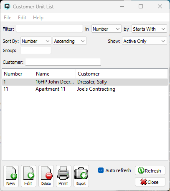Click the Edit unit icon button
This screenshot has width=170, height=191.
pos(28,176)
